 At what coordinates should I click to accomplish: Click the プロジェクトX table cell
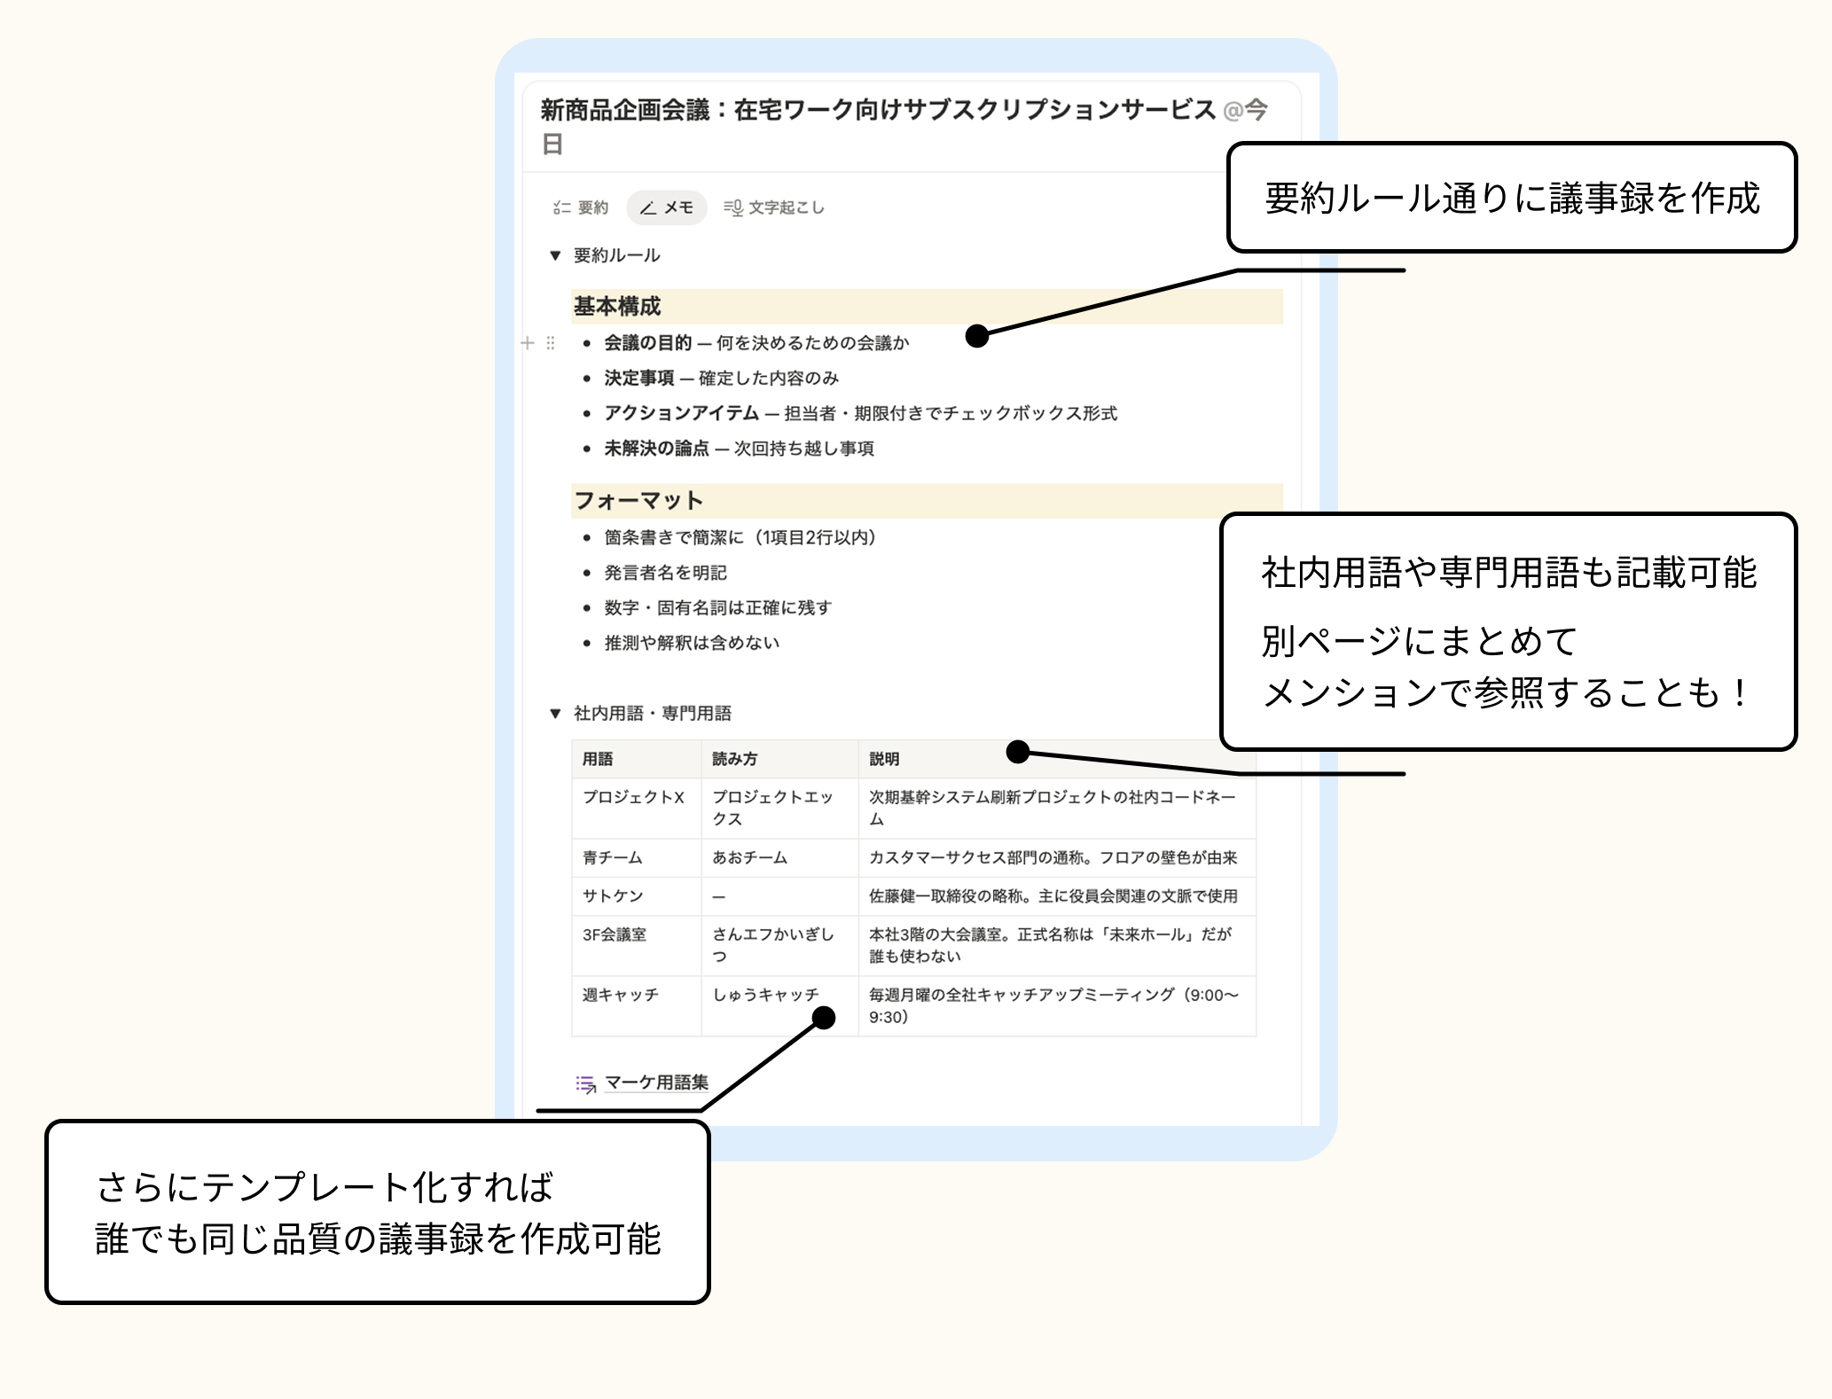point(633,797)
